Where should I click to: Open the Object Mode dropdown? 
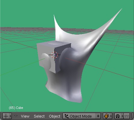[81, 116]
